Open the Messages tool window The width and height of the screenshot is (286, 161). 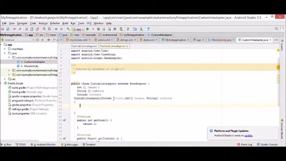69,144
